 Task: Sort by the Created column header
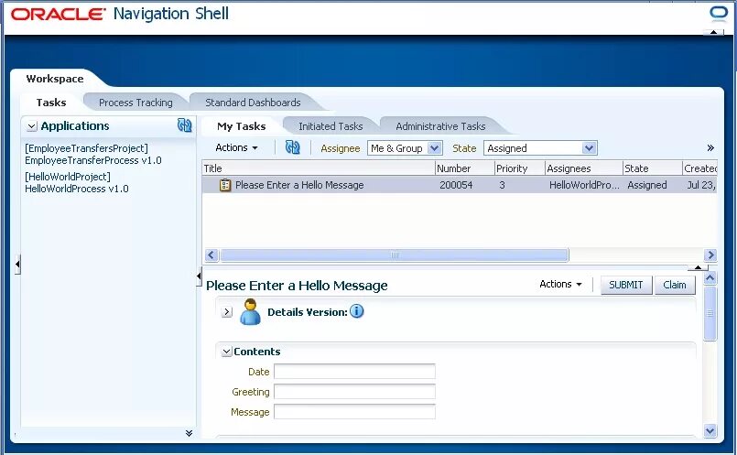click(x=699, y=168)
